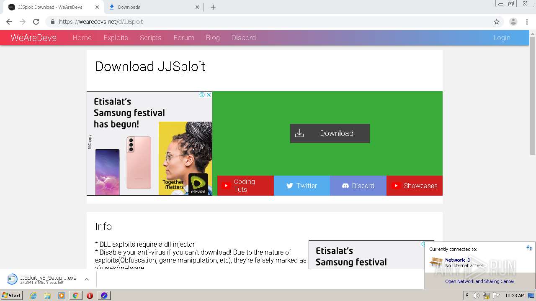Open the Discord nav item in header
The image size is (536, 301).
click(x=244, y=38)
